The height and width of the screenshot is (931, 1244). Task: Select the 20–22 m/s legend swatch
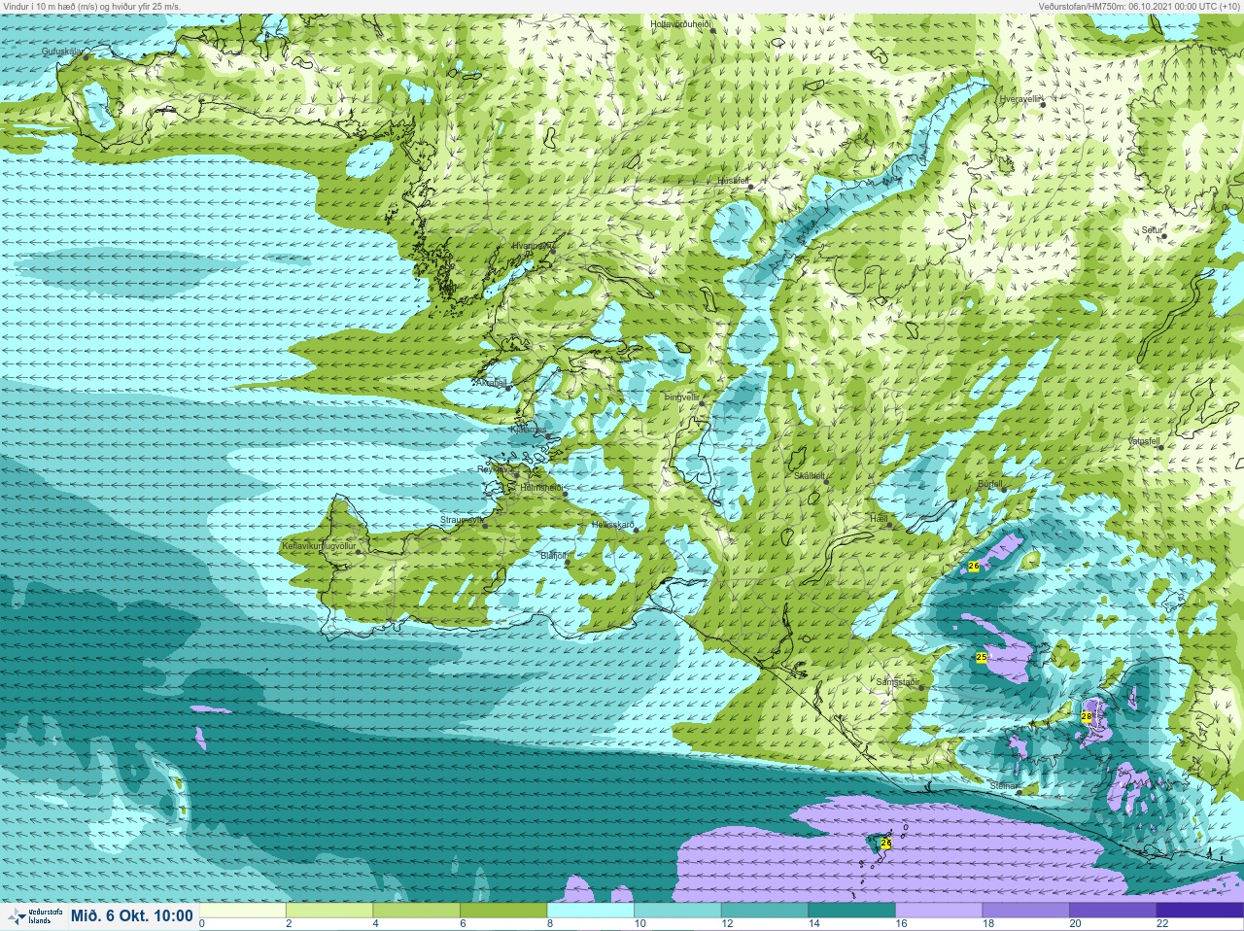tap(1113, 911)
